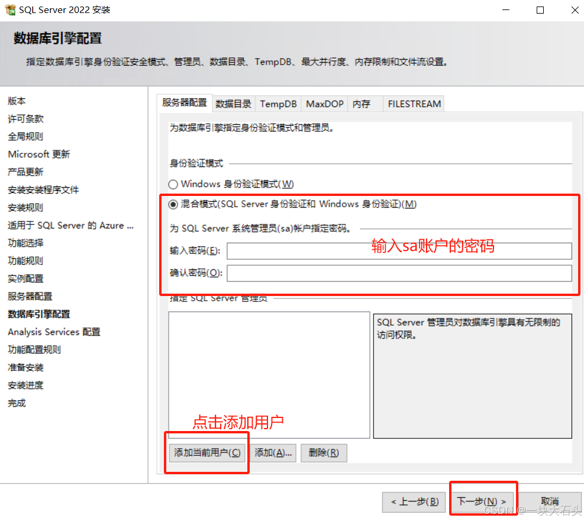Click 功能规则 step in the sidebar

25,261
